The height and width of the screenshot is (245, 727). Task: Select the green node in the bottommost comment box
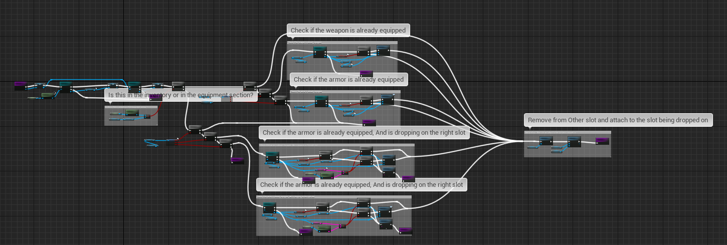[x=323, y=228]
